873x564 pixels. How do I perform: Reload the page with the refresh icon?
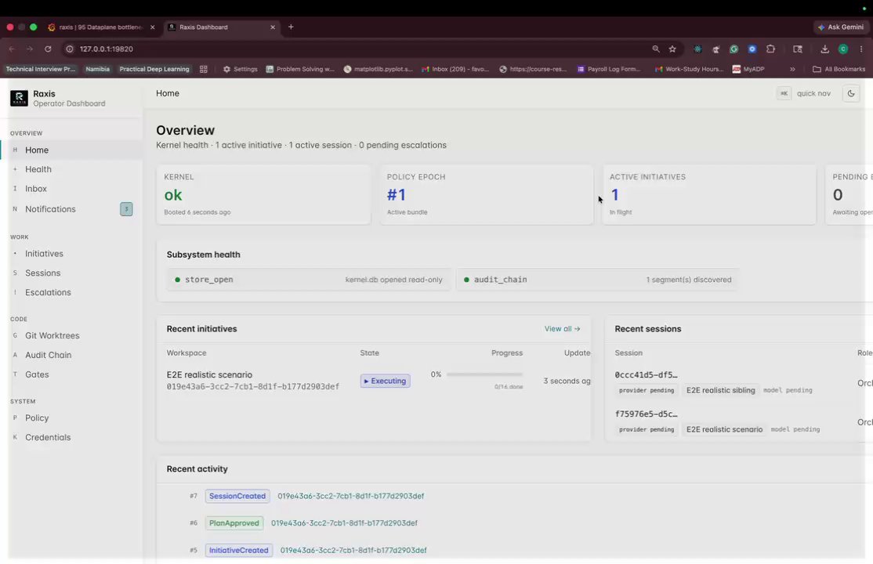pyautogui.click(x=48, y=49)
